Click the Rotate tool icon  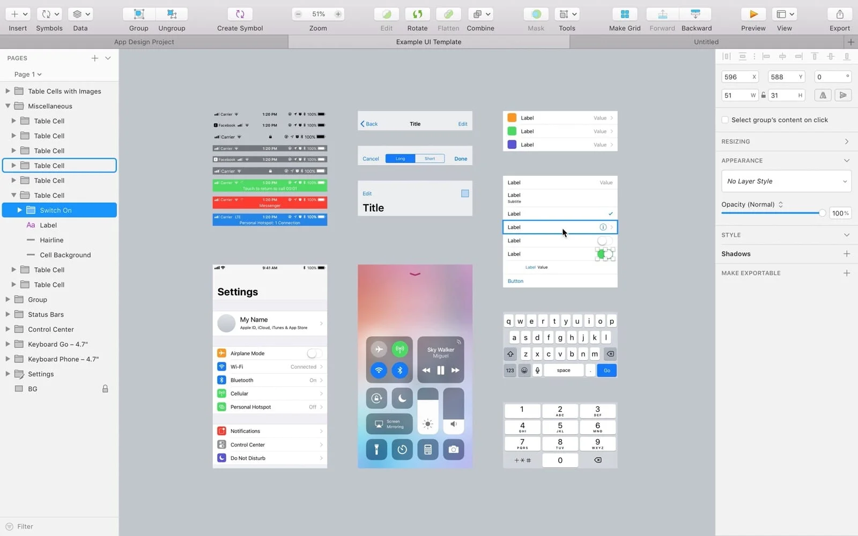click(x=417, y=14)
